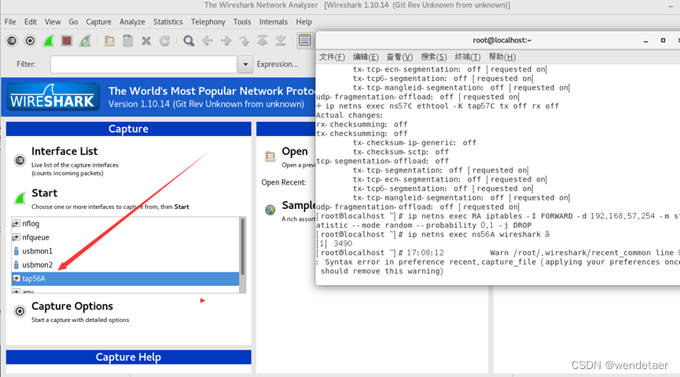Focus the display Filter input field
The height and width of the screenshot is (377, 680).
point(144,64)
